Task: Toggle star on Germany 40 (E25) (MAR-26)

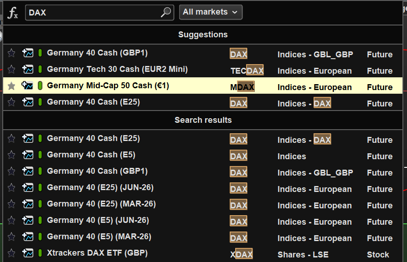Action: 11,204
